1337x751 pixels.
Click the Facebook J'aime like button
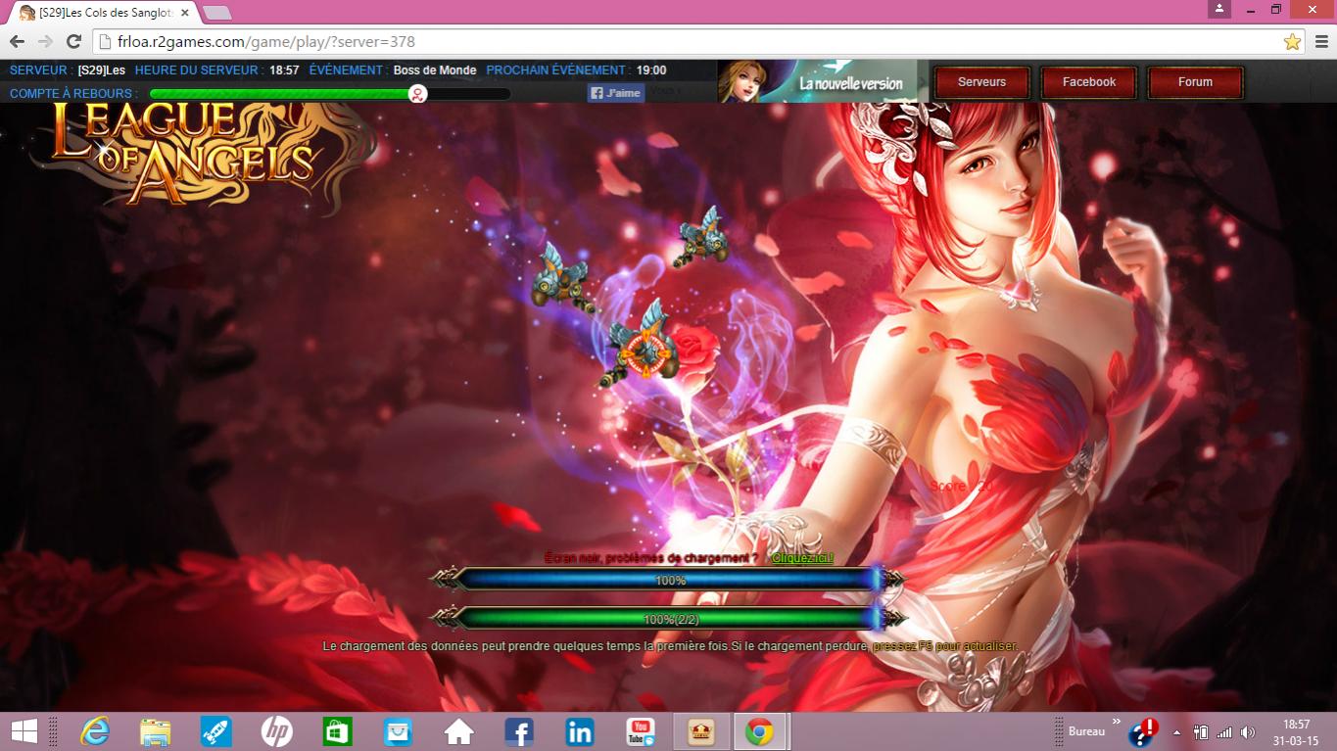pyautogui.click(x=615, y=93)
